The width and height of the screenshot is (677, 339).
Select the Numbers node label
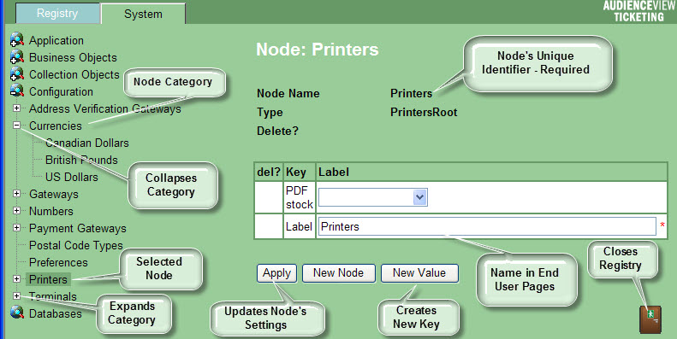tap(51, 211)
